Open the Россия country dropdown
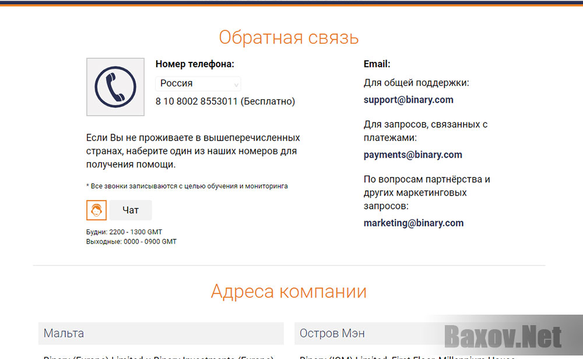 click(198, 83)
